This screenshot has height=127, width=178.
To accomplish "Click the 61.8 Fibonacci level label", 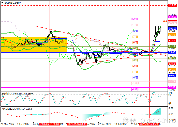I will [165, 21].
